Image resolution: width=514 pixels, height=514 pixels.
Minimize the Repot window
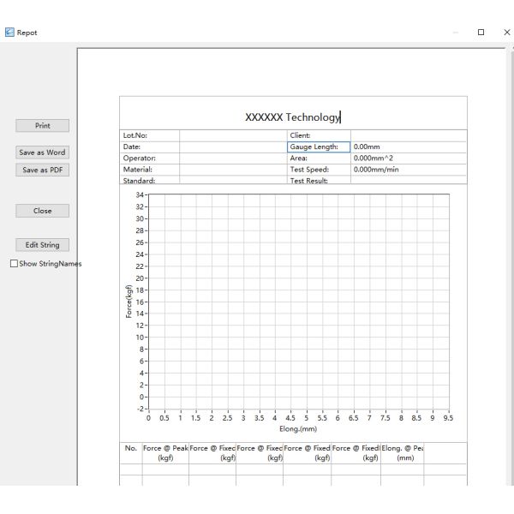[x=457, y=33]
